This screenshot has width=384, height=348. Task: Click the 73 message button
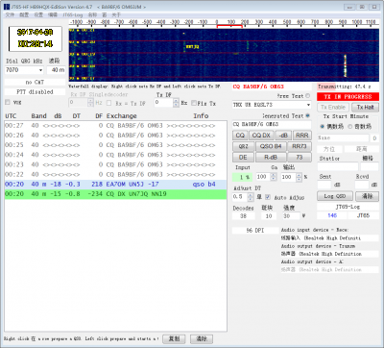300,158
